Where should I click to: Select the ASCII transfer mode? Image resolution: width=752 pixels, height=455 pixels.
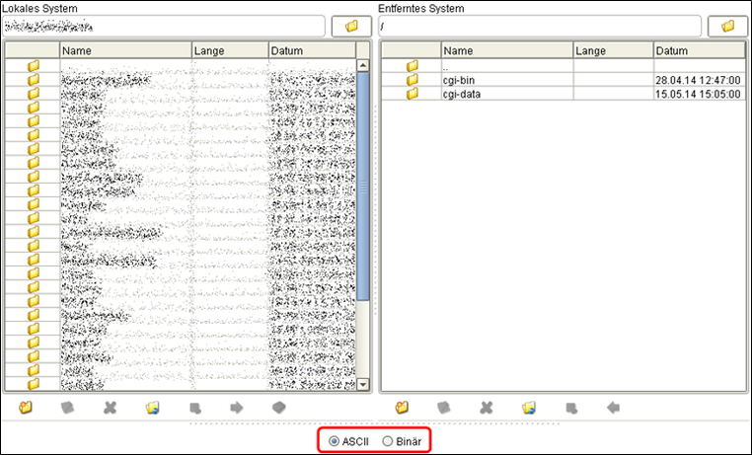(x=335, y=441)
